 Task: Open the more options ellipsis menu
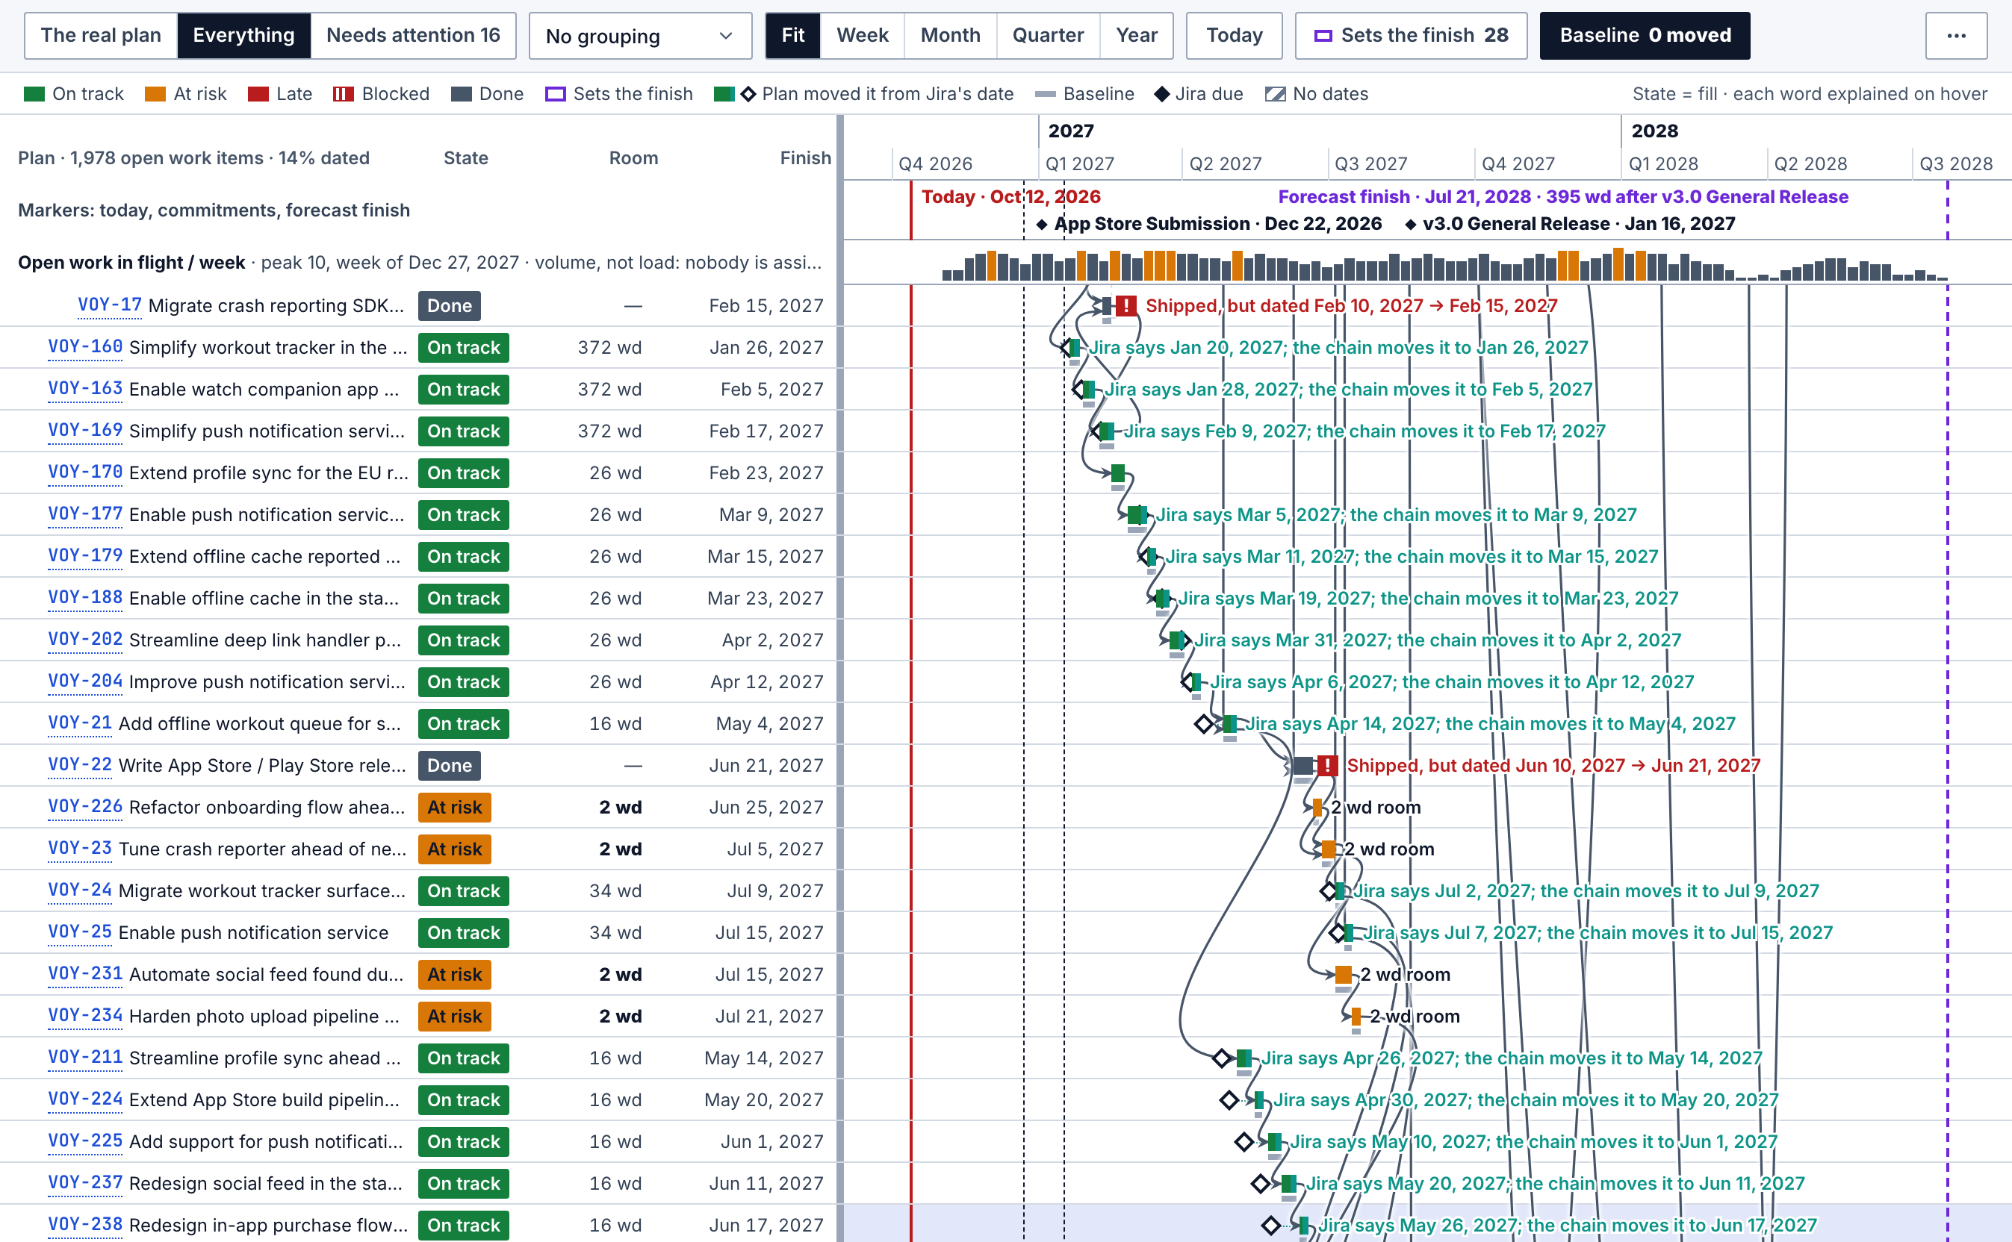(x=1955, y=35)
